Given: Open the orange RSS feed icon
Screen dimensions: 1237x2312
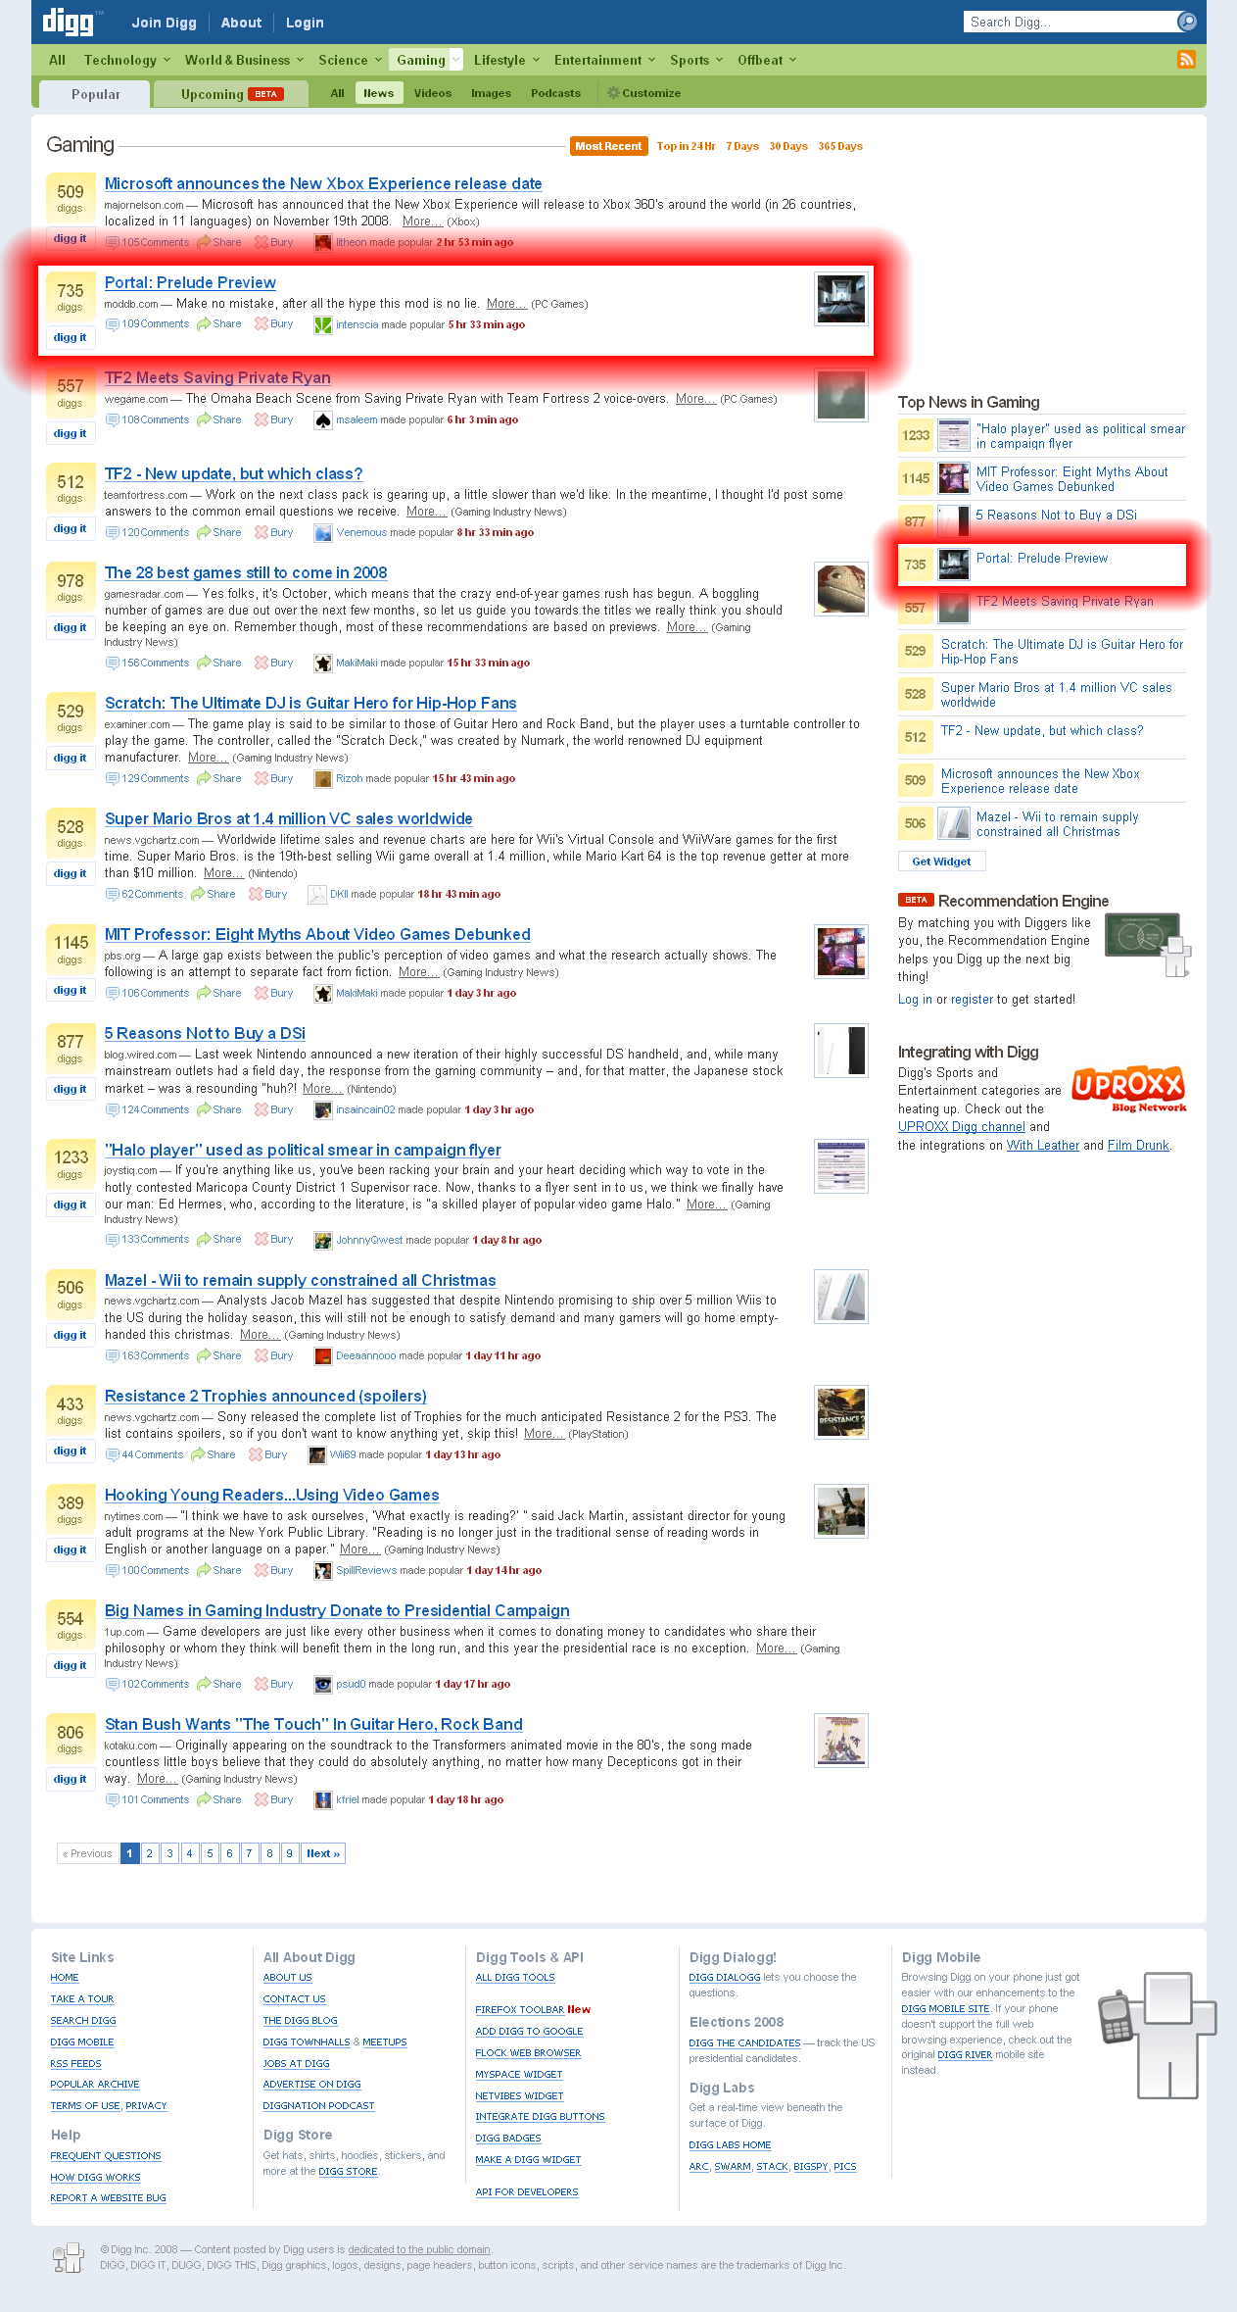Looking at the screenshot, I should pos(1186,60).
